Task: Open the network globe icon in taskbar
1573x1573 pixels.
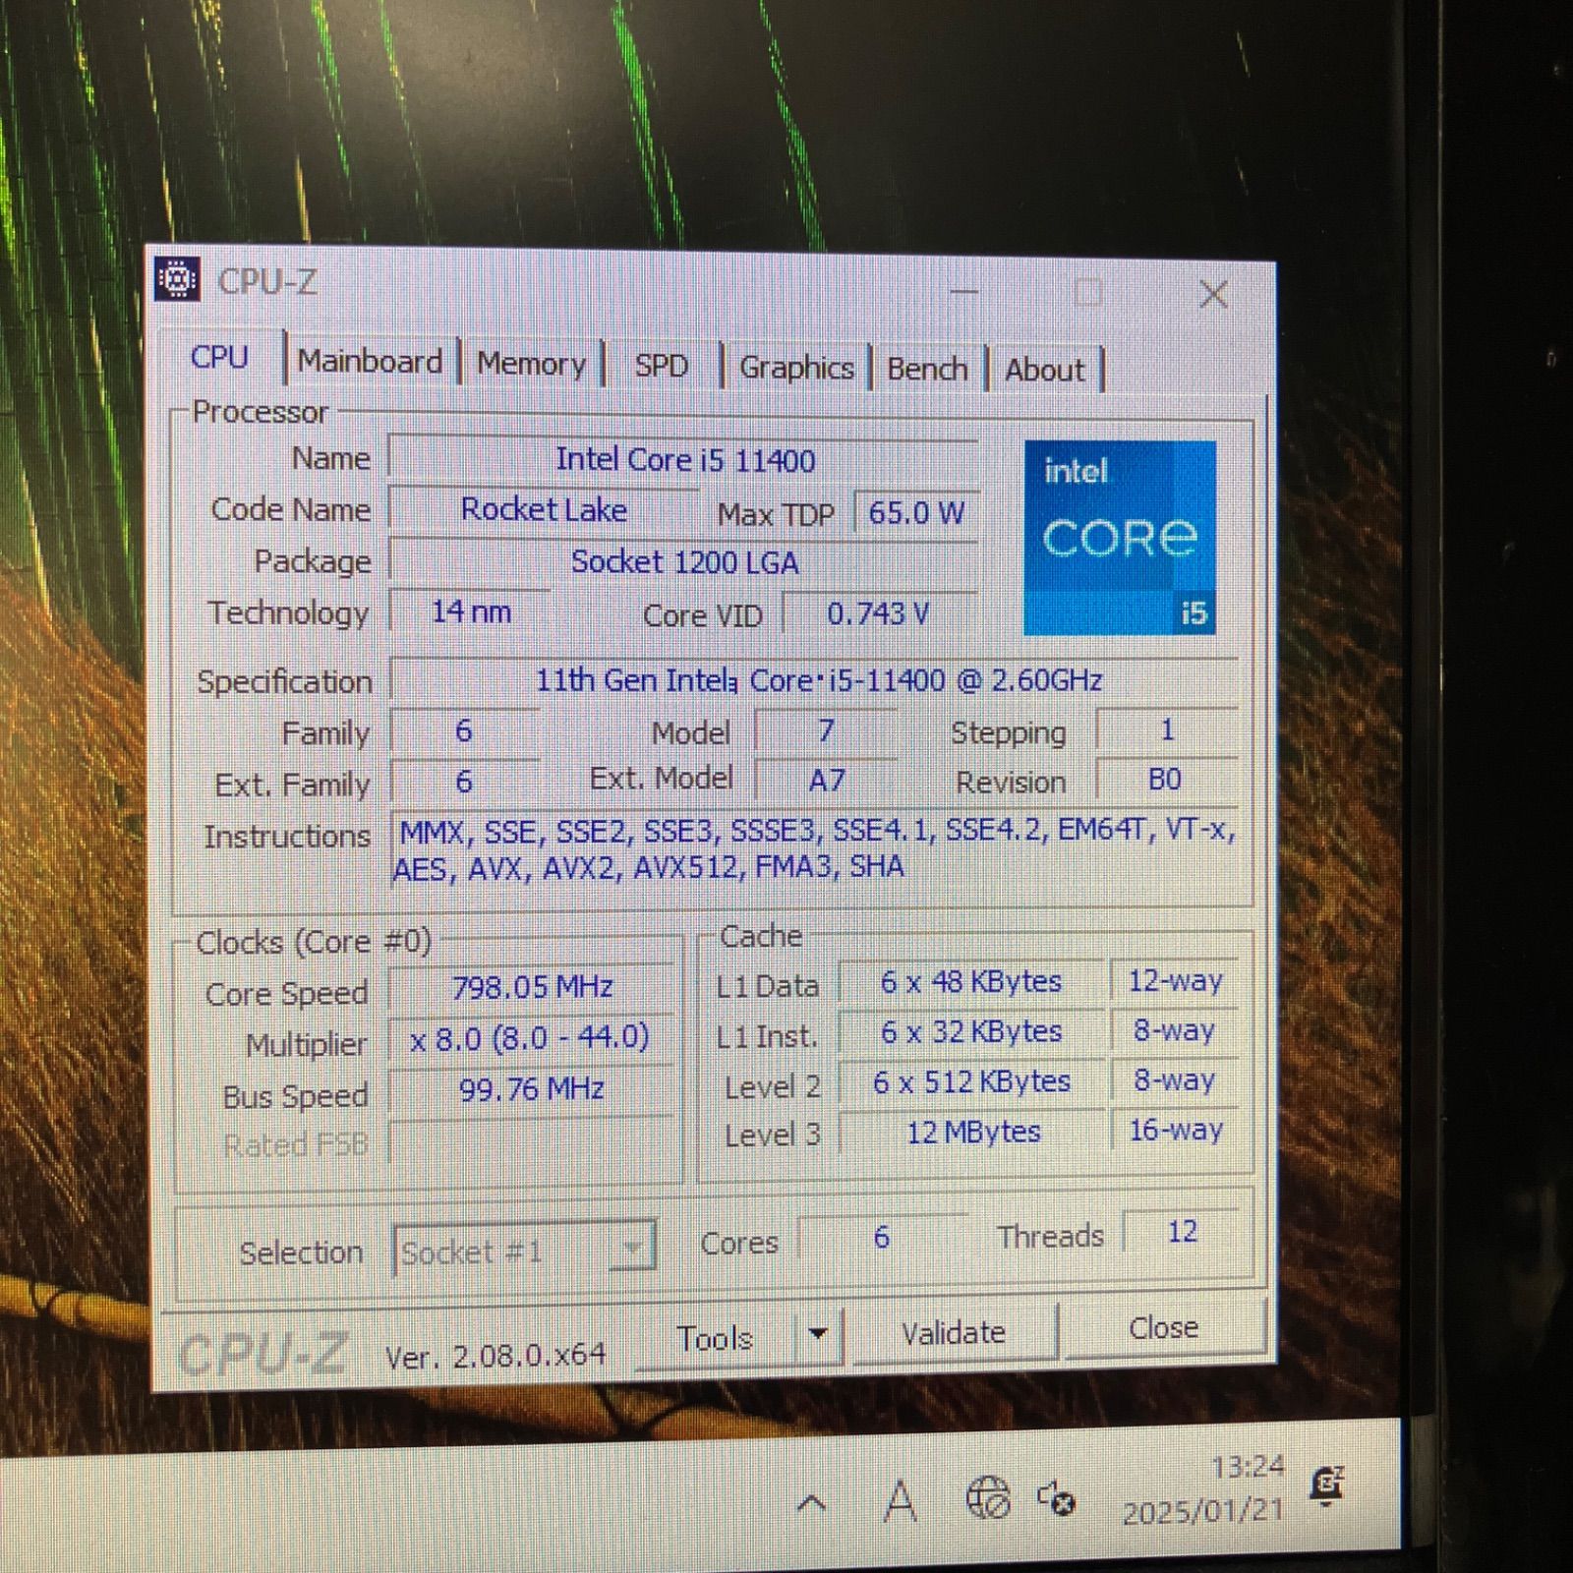Action: click(x=987, y=1498)
